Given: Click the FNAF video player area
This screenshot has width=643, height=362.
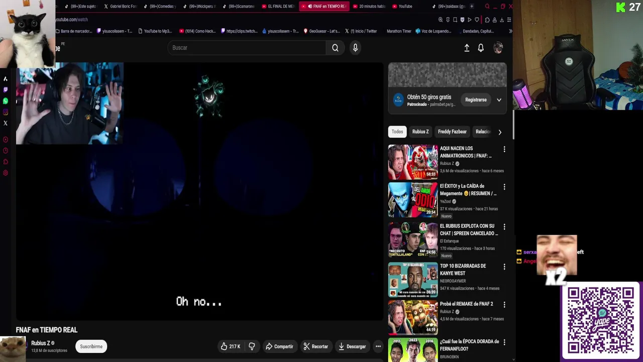Looking at the screenshot, I should click(x=200, y=192).
